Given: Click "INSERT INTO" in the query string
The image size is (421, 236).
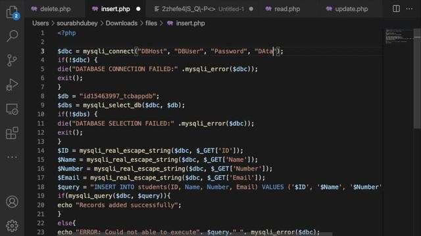Looking at the screenshot, I should pyautogui.click(x=114, y=187).
